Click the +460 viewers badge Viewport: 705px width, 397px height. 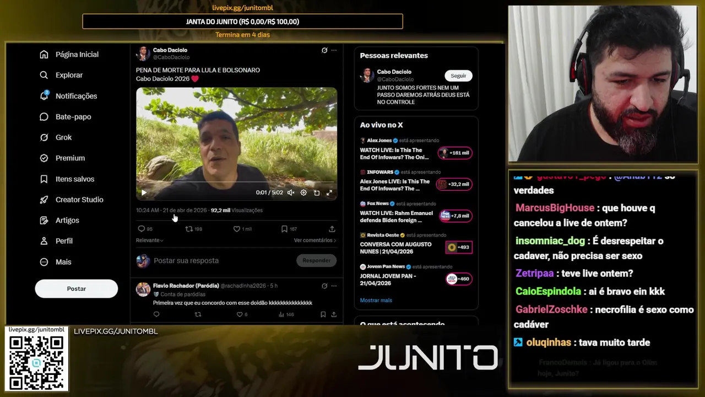tap(459, 279)
